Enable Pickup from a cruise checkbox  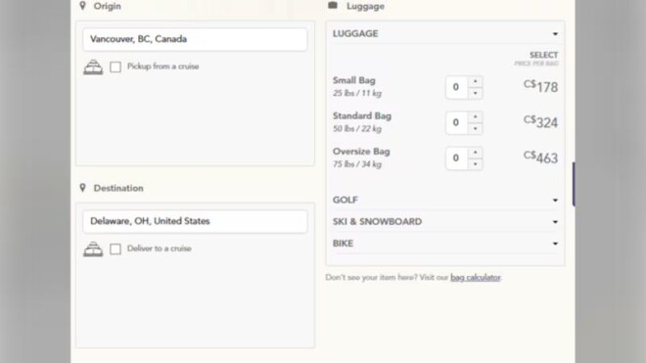coord(115,67)
